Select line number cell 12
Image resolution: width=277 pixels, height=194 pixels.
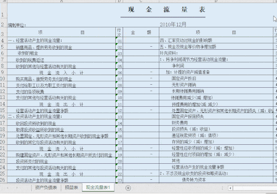pyautogui.click(x=119, y=110)
